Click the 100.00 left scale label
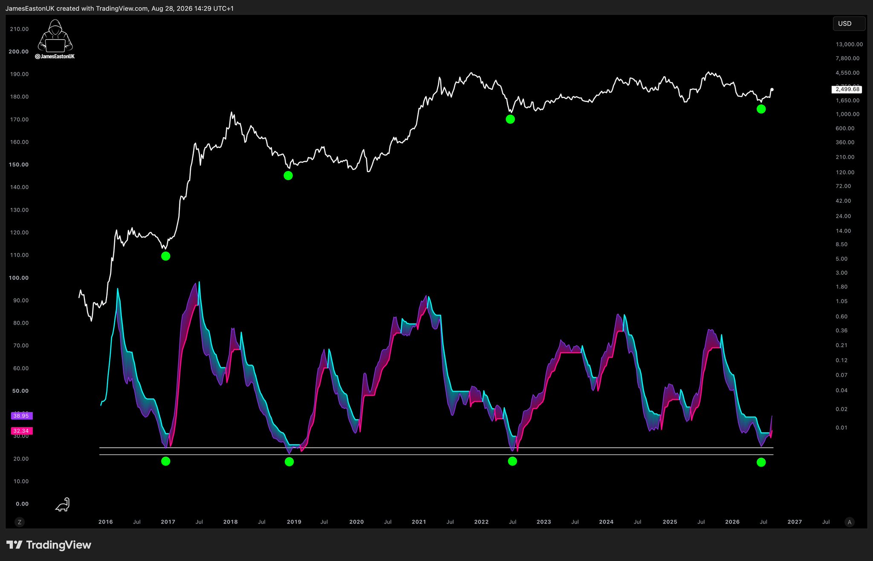The image size is (873, 561). [19, 278]
